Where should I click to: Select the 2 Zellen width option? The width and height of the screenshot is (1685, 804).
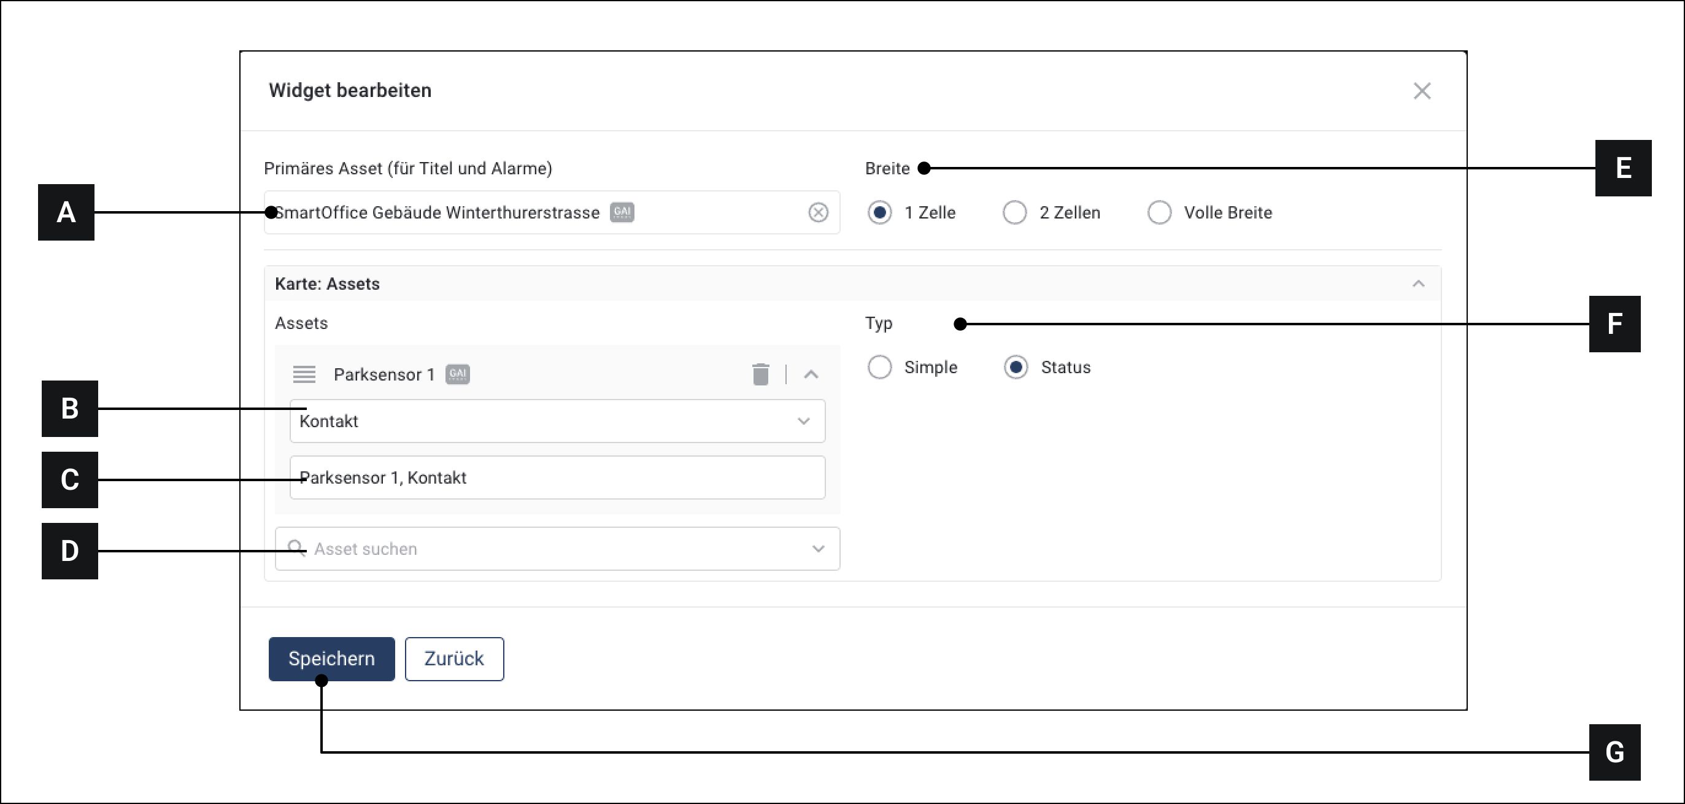[x=1014, y=212]
